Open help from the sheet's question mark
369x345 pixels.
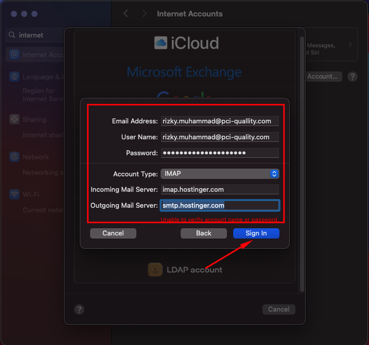pos(79,310)
